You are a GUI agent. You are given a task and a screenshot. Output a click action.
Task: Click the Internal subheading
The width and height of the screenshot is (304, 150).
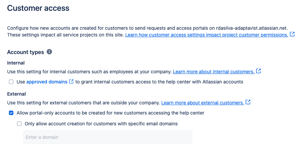coord(16,63)
